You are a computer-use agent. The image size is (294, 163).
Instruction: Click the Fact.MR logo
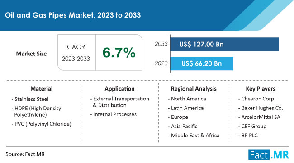[269, 154]
